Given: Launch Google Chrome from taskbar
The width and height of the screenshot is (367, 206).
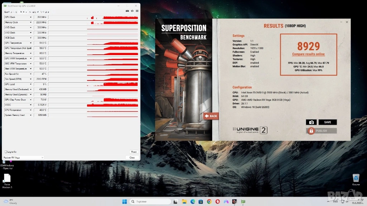Looking at the screenshot, I should click(209, 202).
